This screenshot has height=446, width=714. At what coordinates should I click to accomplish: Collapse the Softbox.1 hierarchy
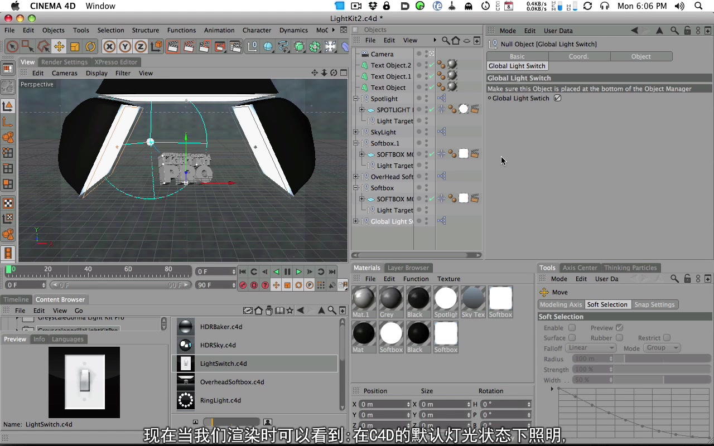pos(355,143)
